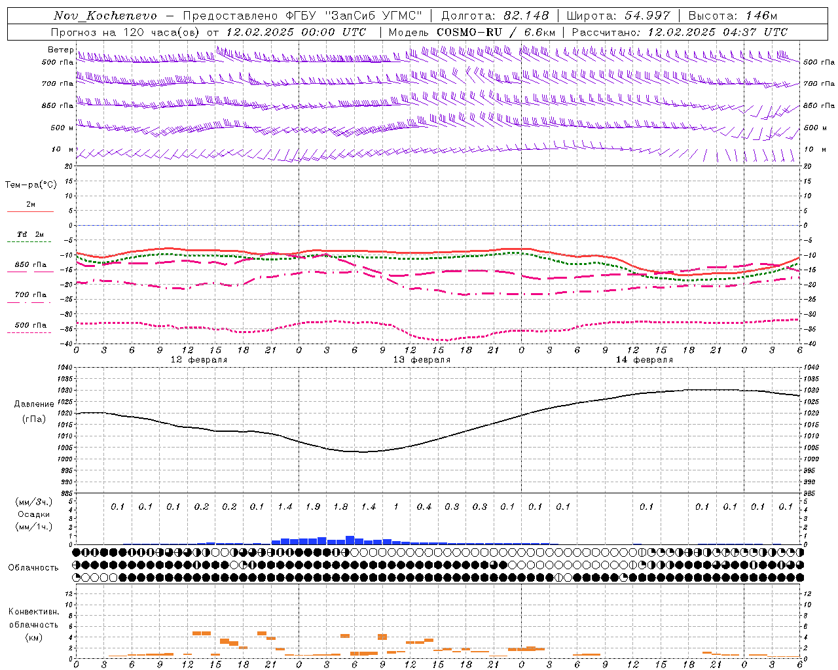Screen dimensions: 838x670
Task: Select the forecast start '12.02.2025 00:00 UTC'
Action: (x=295, y=31)
